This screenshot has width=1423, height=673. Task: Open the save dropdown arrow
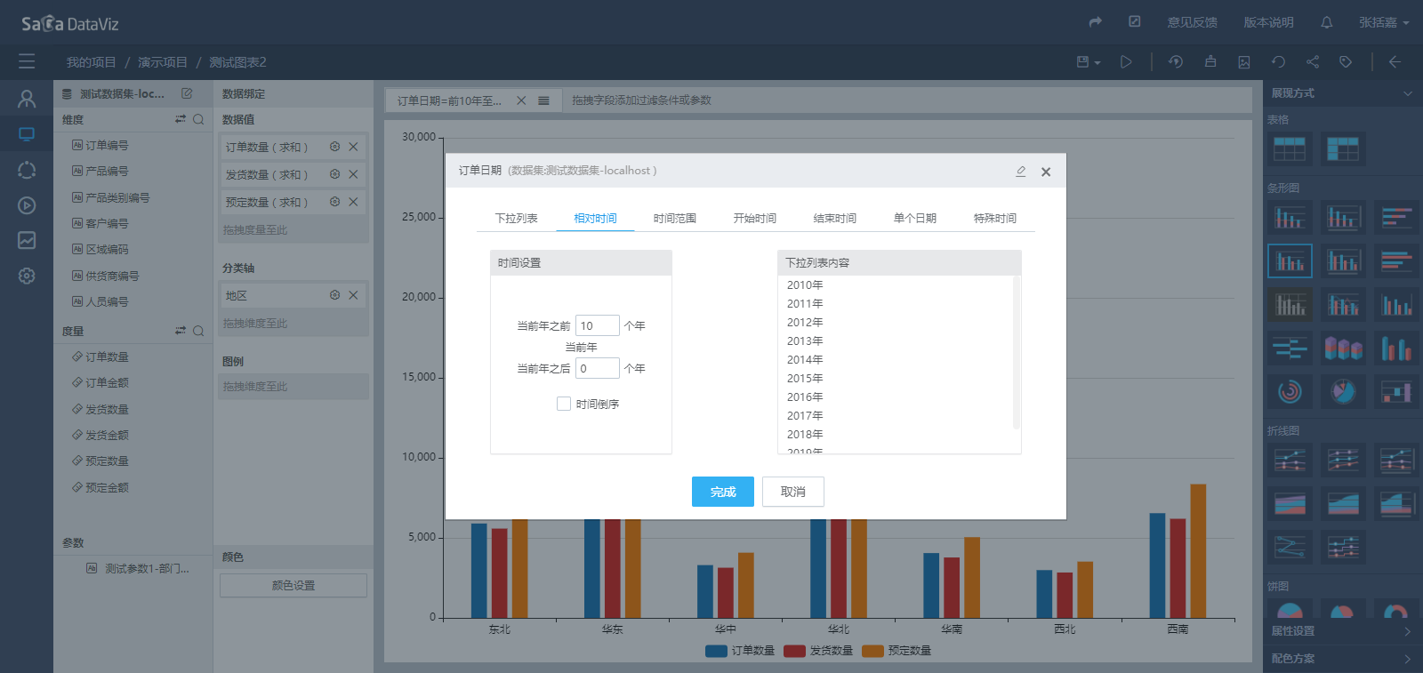pos(1097,63)
